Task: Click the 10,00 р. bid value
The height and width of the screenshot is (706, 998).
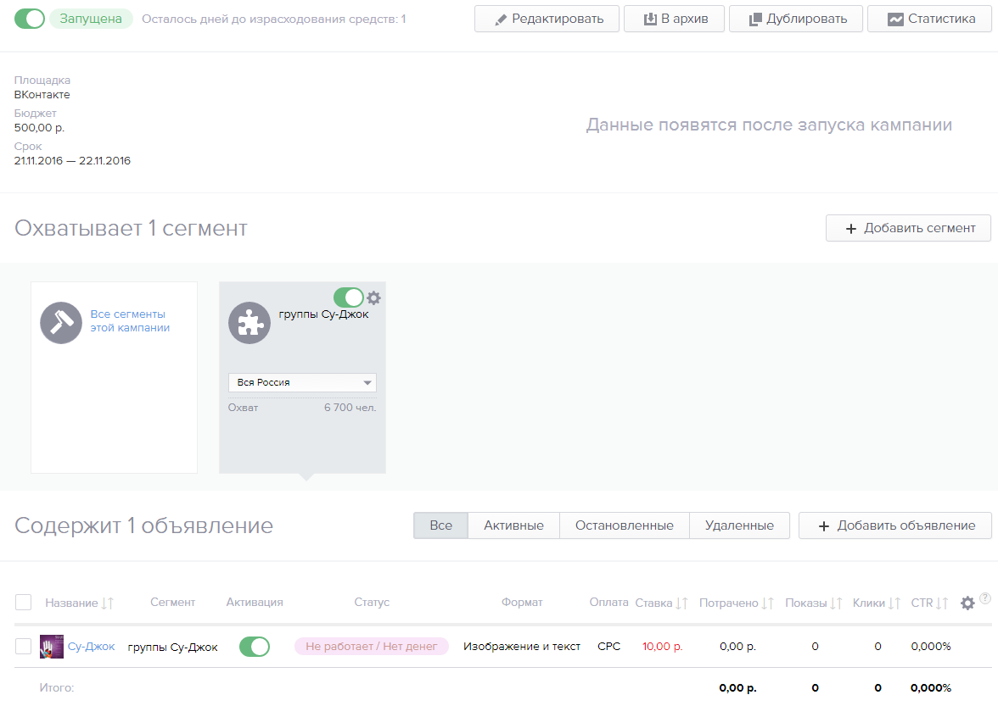Action: [x=662, y=647]
